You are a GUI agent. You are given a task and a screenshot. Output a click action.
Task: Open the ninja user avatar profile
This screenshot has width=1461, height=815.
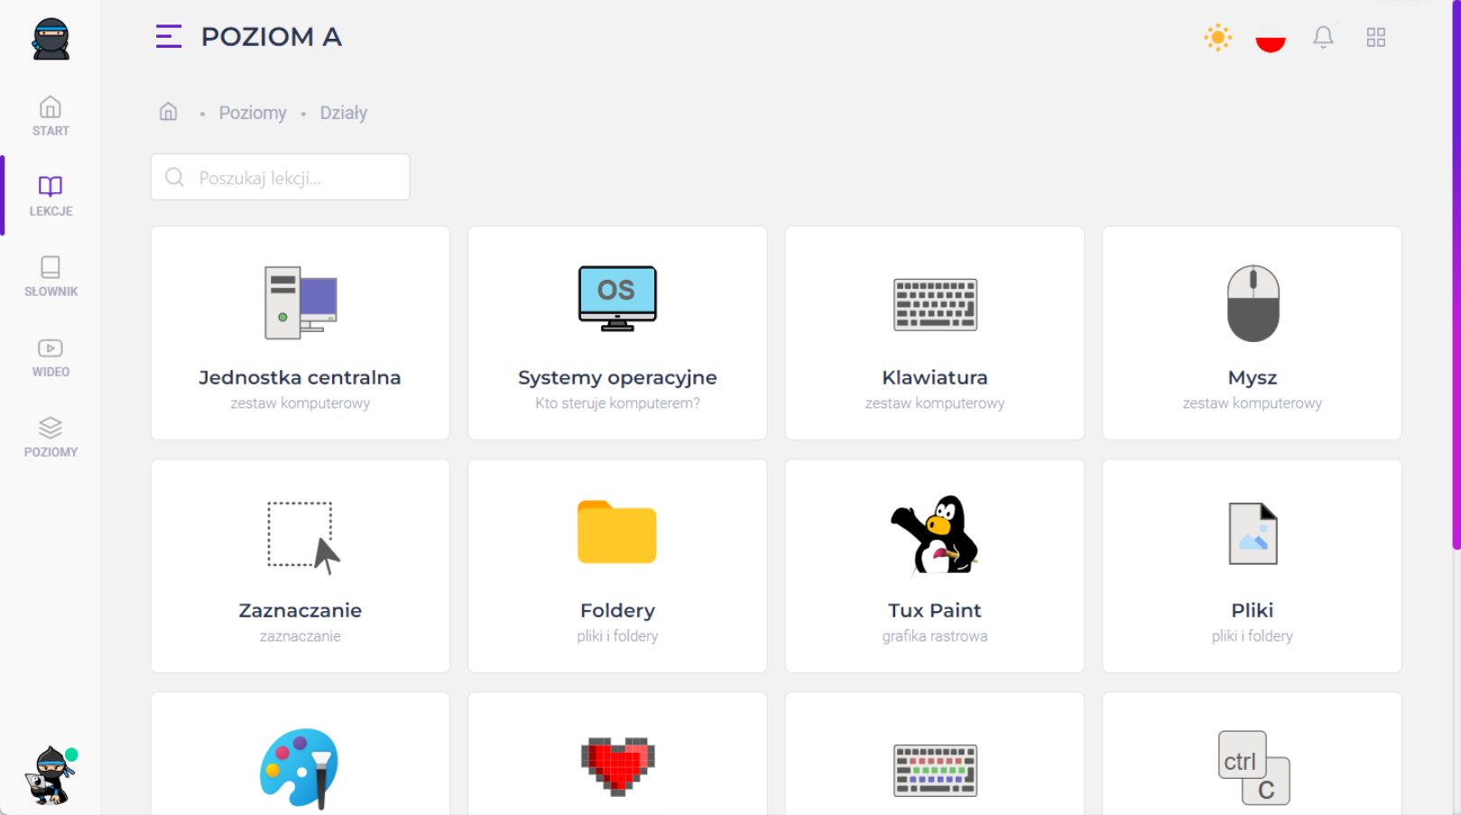51,776
